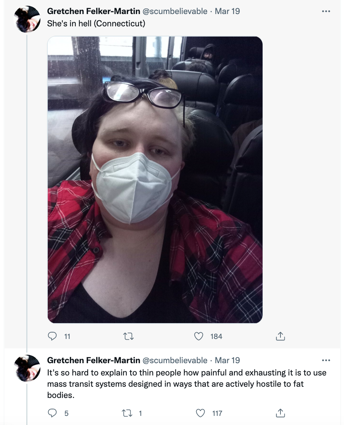Open the selfie photo attachment

155,180
